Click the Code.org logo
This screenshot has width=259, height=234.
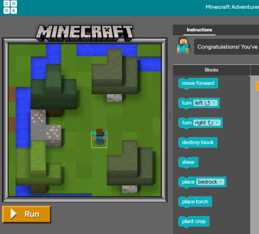pos(10,7)
